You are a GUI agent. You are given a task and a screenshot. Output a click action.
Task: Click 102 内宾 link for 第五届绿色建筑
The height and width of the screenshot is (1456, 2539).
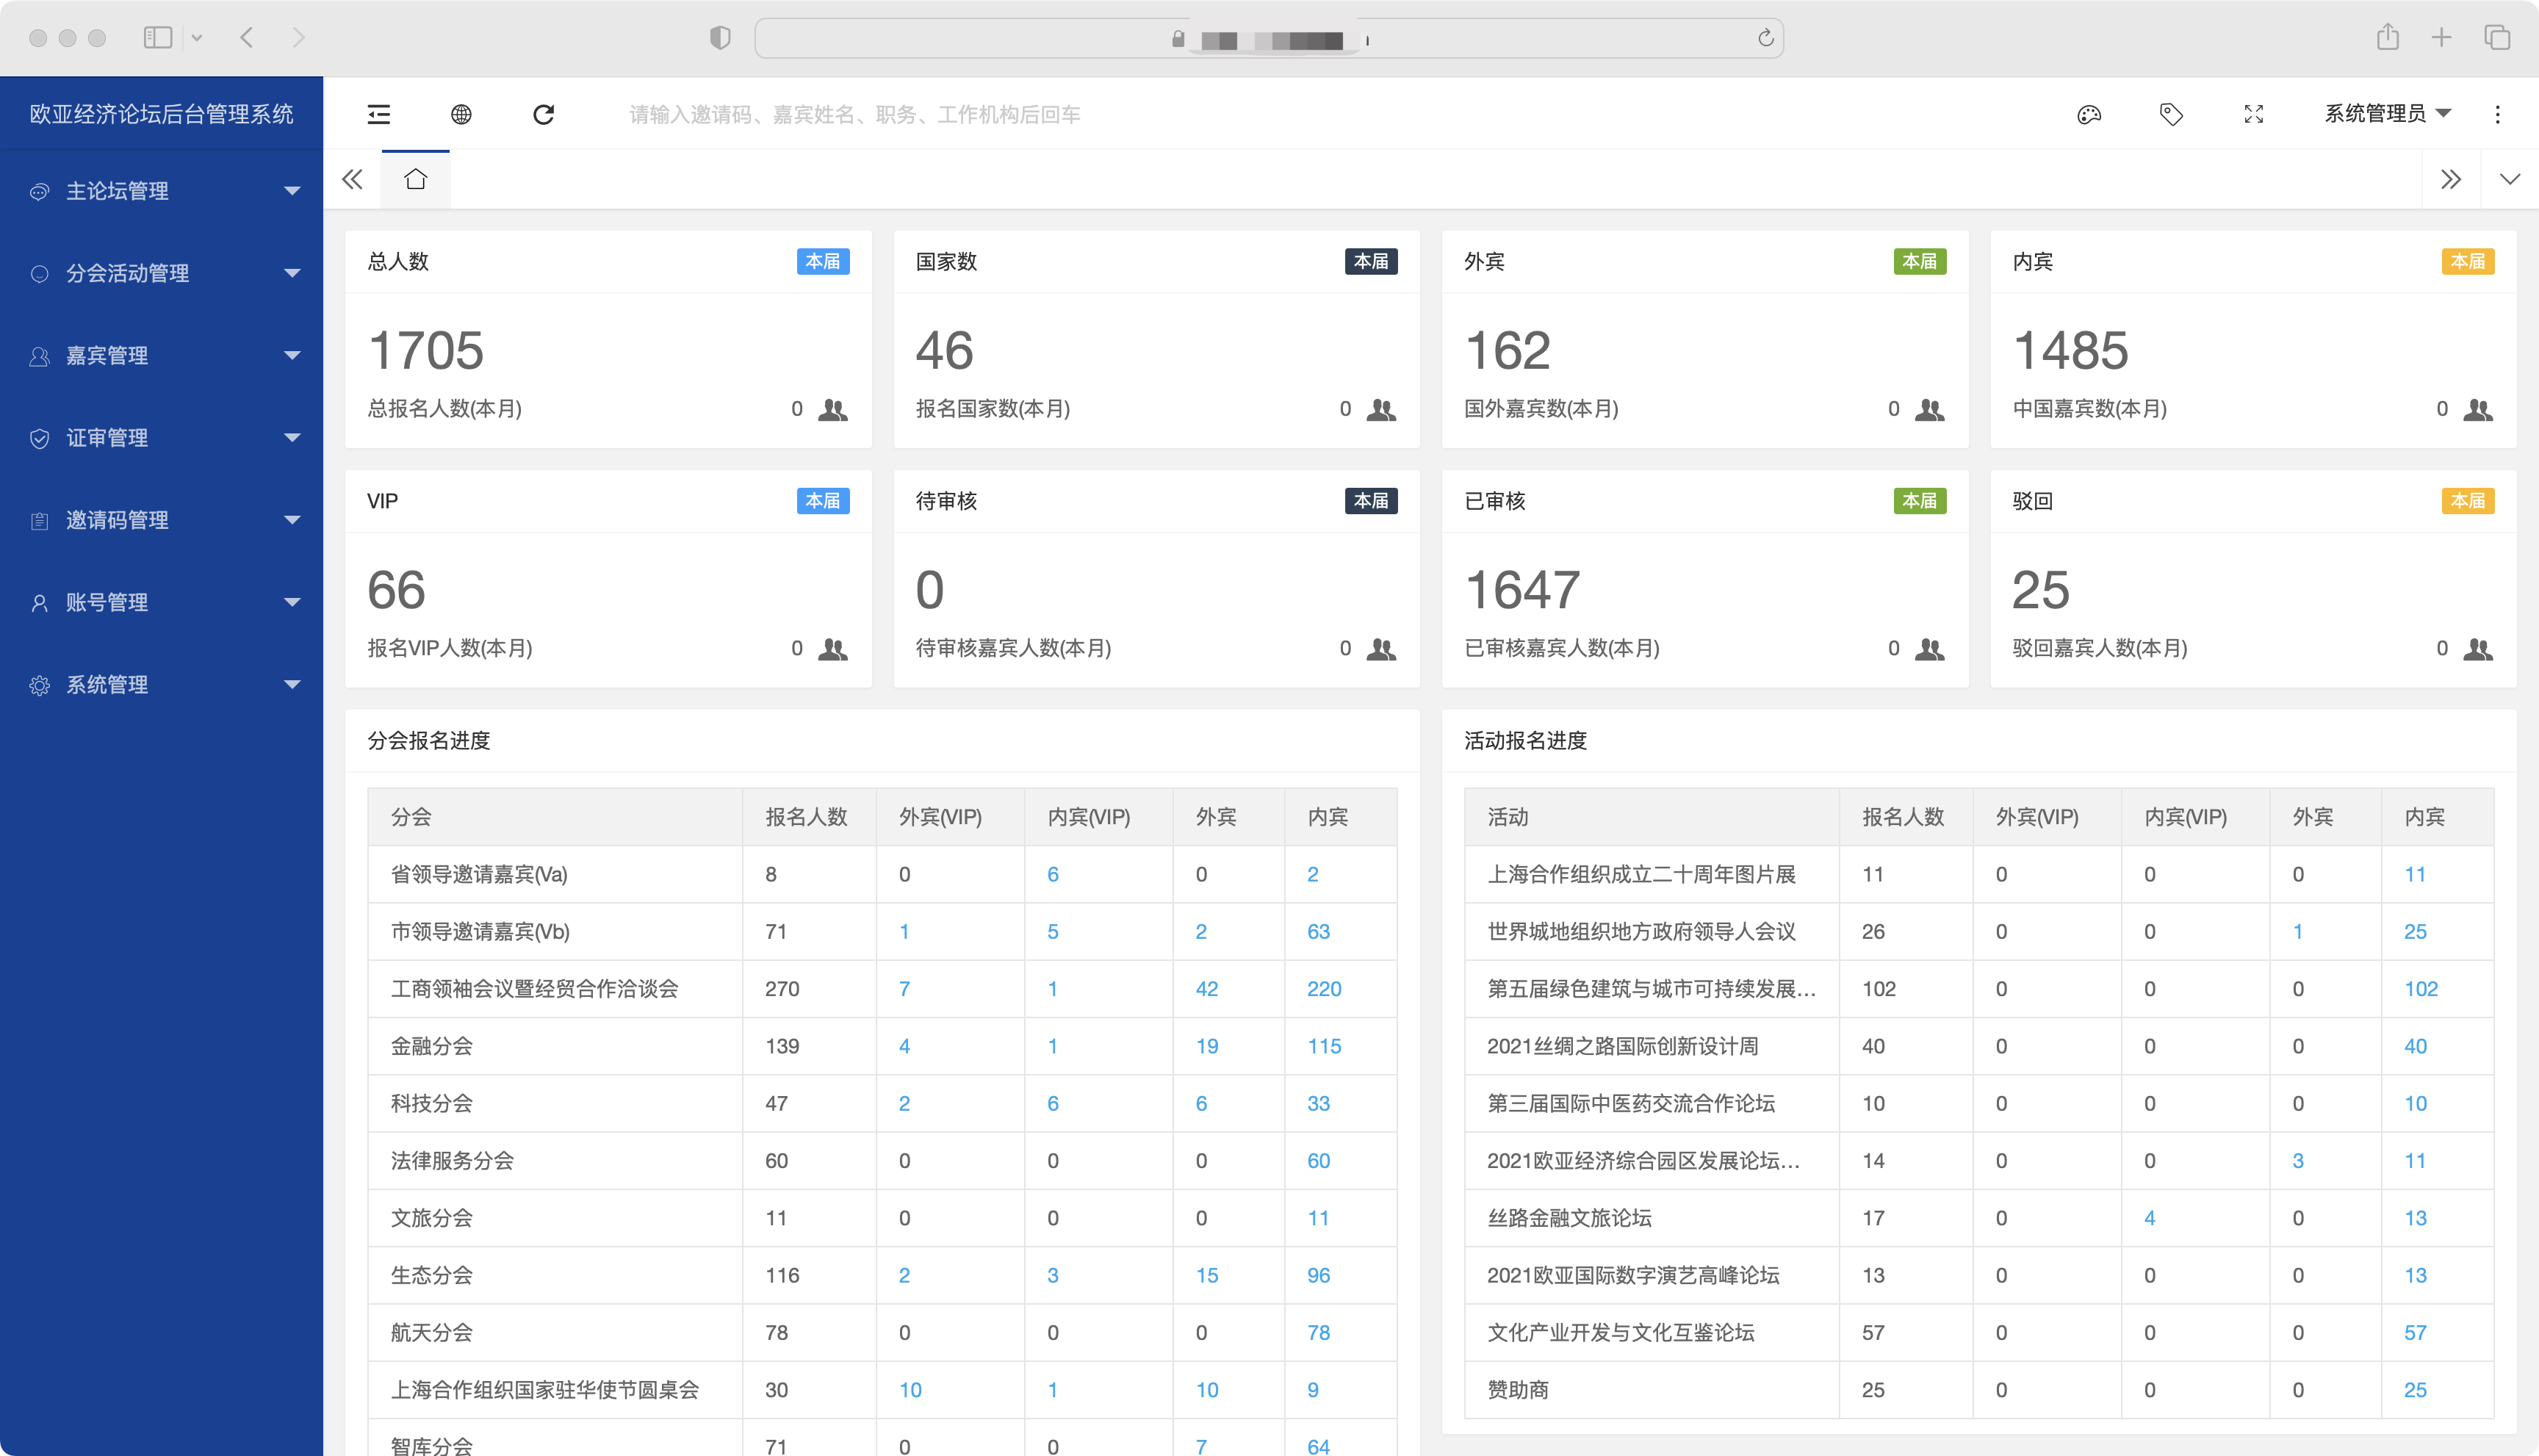click(x=2420, y=988)
